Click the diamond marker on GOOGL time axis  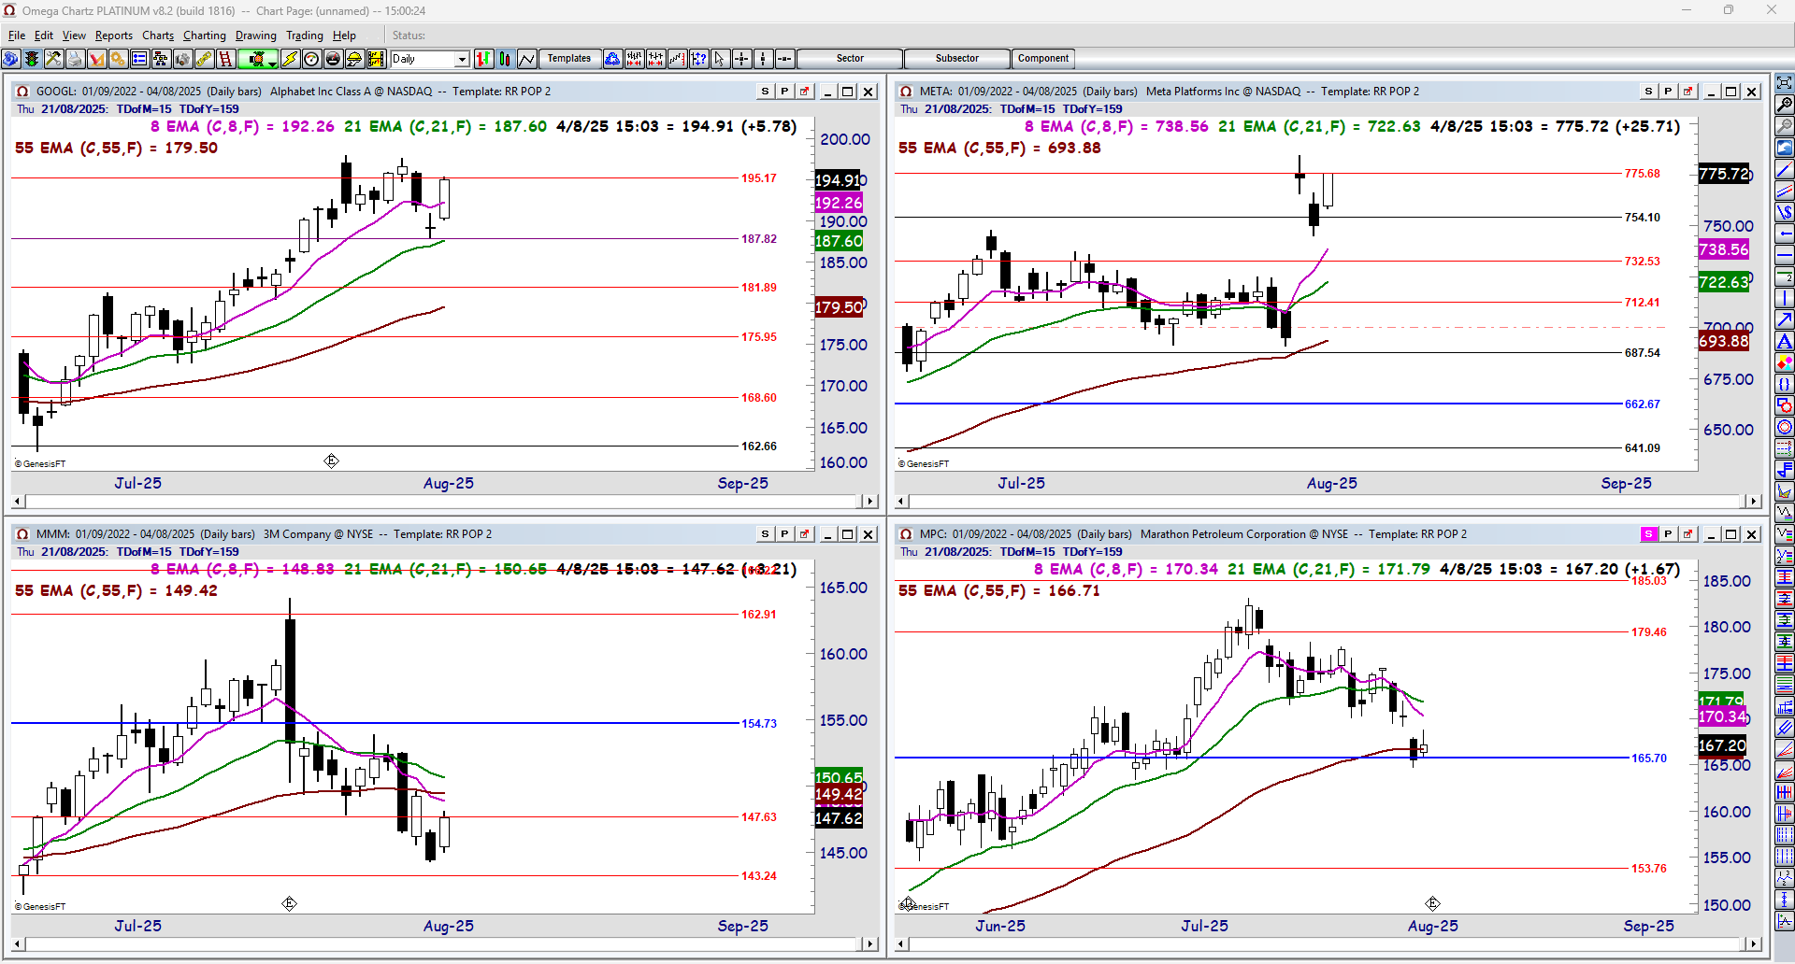point(331,461)
